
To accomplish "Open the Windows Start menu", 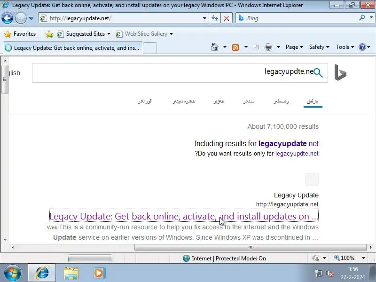I will pos(13,273).
